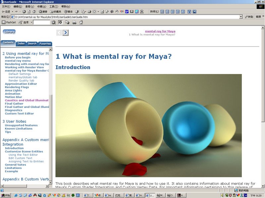This screenshot has height=198, width=265.
Task: Open 'Render Quality tab' subtopic
Action: tap(21, 81)
